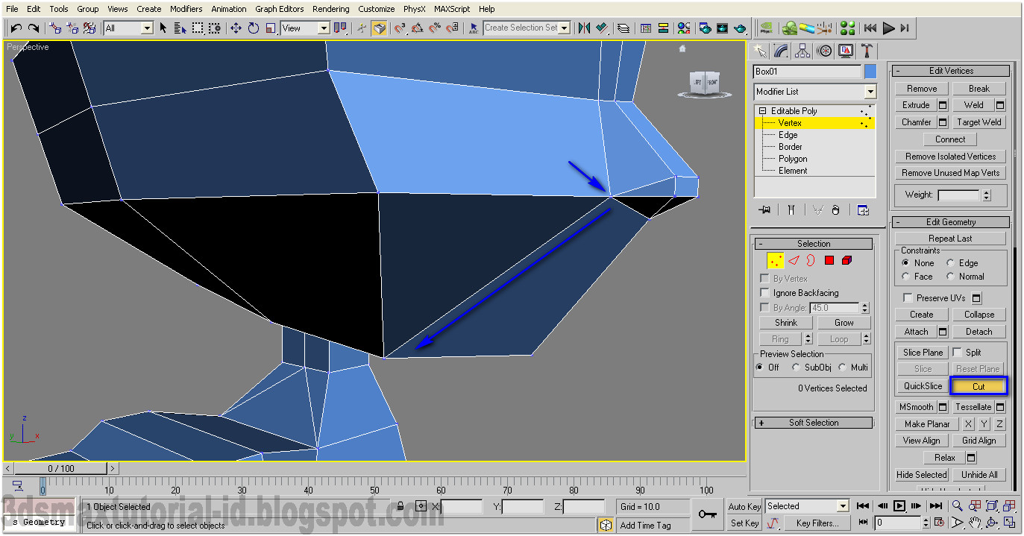The image size is (1024, 536).
Task: Check the Preserve UVs option
Action: pos(908,297)
